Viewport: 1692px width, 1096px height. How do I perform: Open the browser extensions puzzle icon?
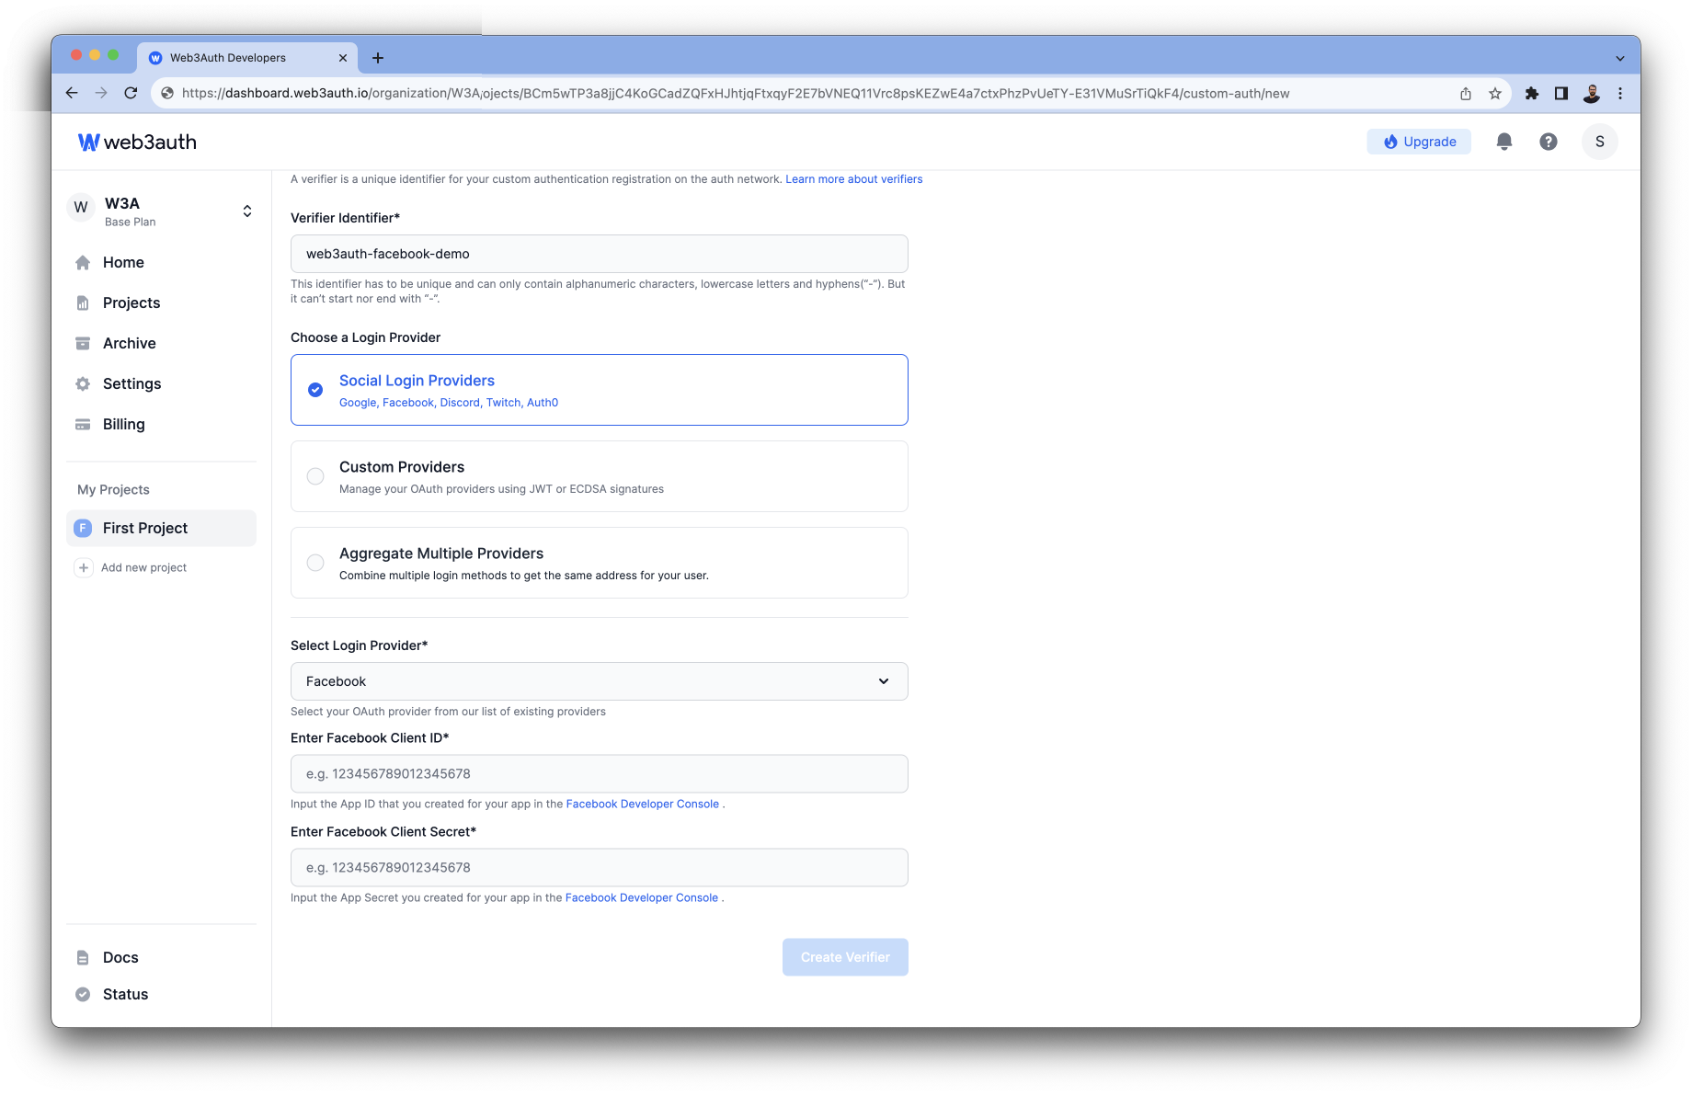coord(1532,93)
